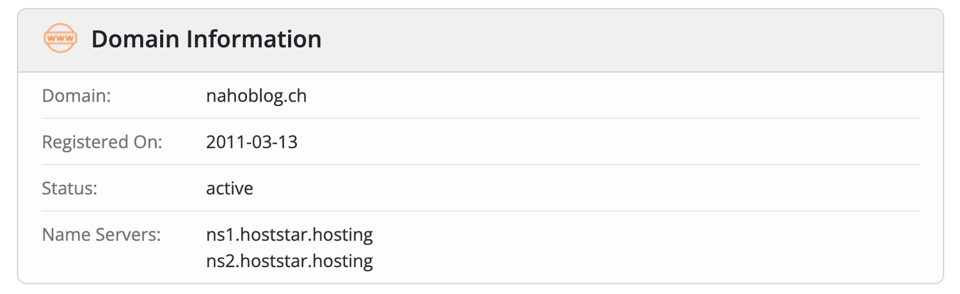
Task: Open the ns2.hoststar.hosting name server
Action: (x=289, y=261)
